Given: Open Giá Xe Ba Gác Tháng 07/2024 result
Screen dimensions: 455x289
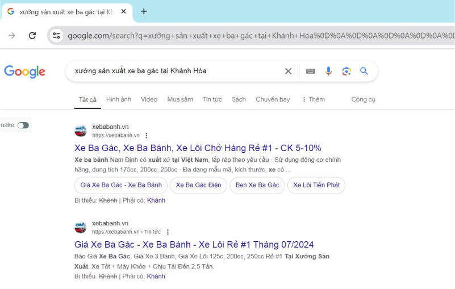Looking at the screenshot, I should [x=194, y=245].
